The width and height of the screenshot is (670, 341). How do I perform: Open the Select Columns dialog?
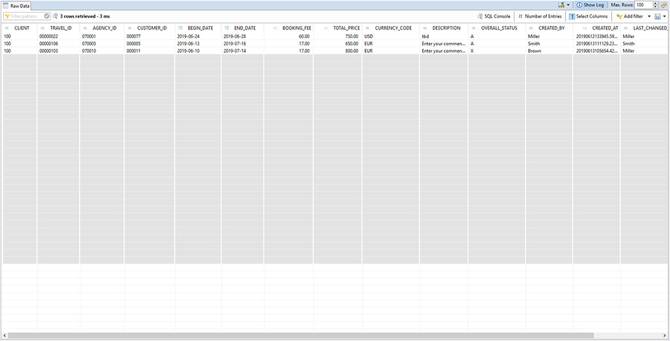click(x=588, y=16)
